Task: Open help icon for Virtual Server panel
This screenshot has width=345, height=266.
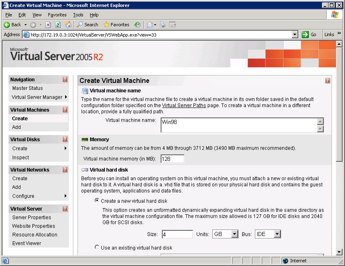Action: pos(65,209)
